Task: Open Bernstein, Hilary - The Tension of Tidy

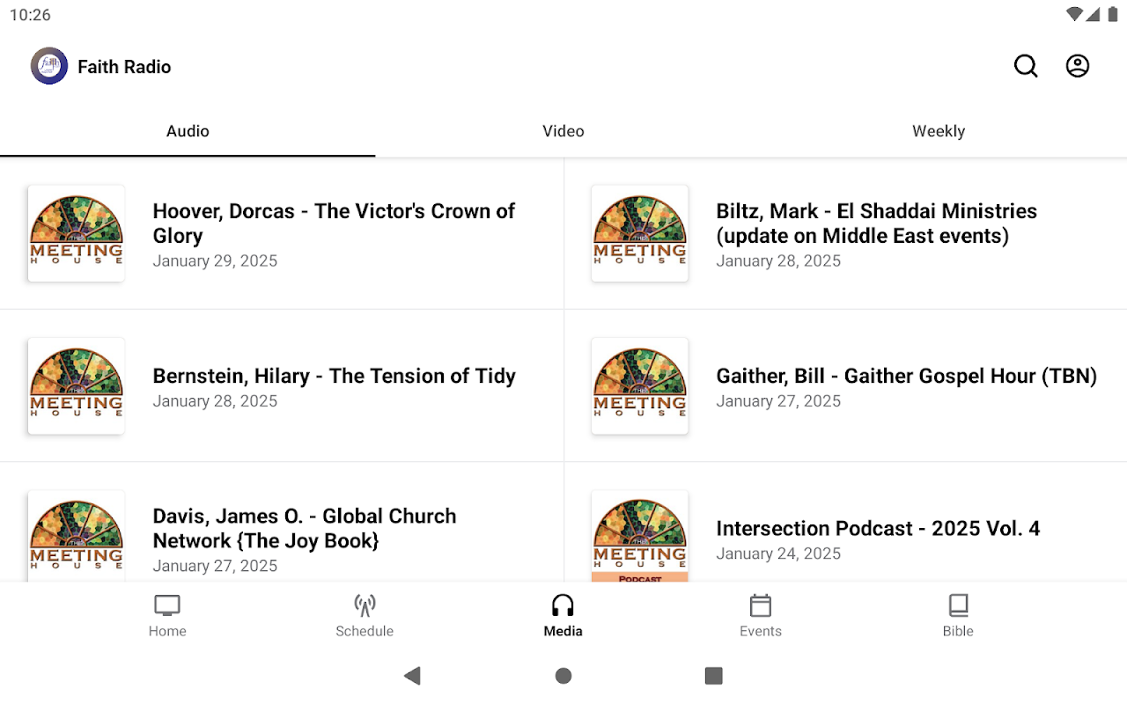Action: coord(282,385)
